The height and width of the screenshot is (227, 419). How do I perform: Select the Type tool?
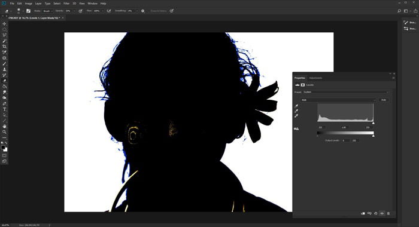[x=4, y=109]
